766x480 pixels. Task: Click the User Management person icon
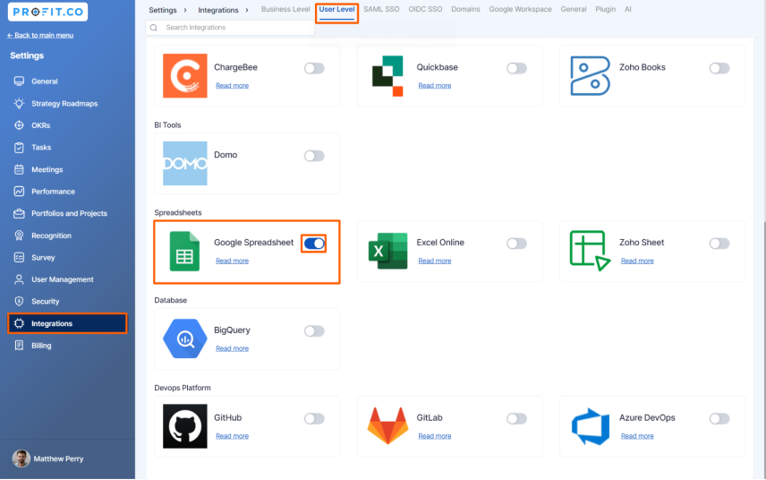[x=19, y=279]
